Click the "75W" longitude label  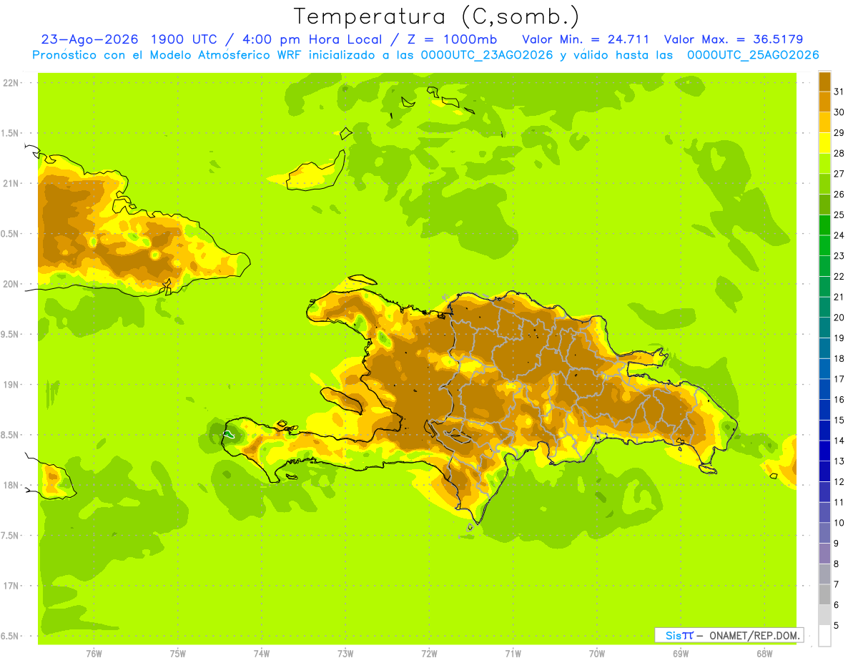(x=177, y=654)
